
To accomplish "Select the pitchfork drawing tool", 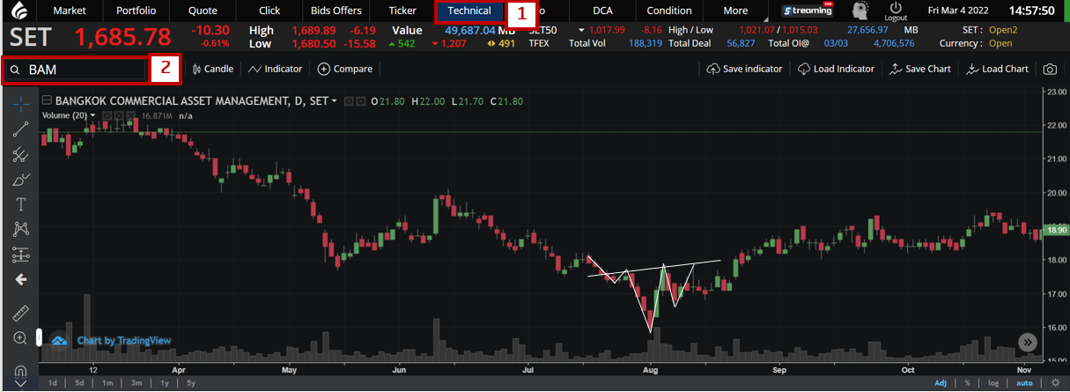I will [21, 155].
